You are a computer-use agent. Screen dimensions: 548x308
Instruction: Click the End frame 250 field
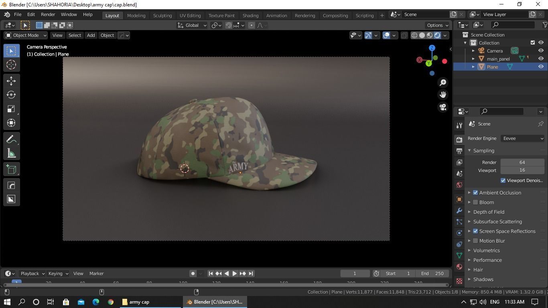432,274
